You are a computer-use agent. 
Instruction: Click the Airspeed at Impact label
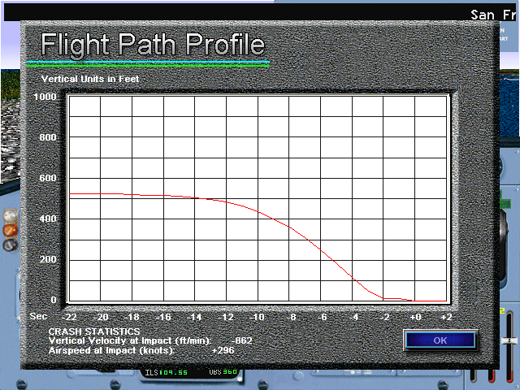pyautogui.click(x=111, y=350)
